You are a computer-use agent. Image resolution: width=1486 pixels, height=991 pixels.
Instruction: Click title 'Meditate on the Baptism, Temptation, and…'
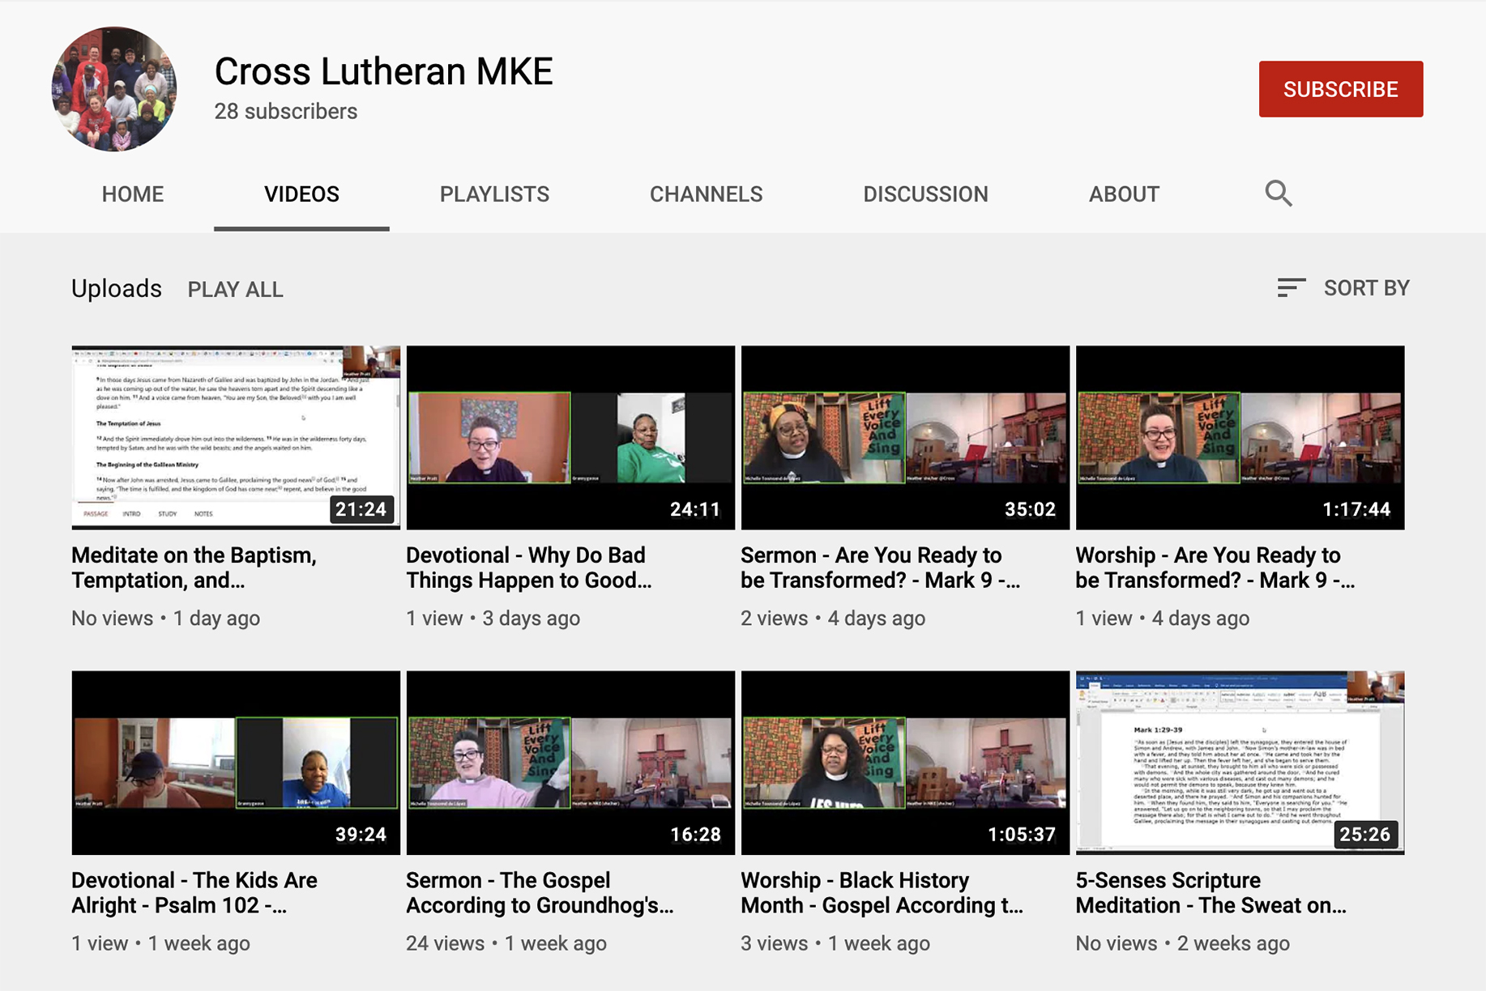coord(194,568)
